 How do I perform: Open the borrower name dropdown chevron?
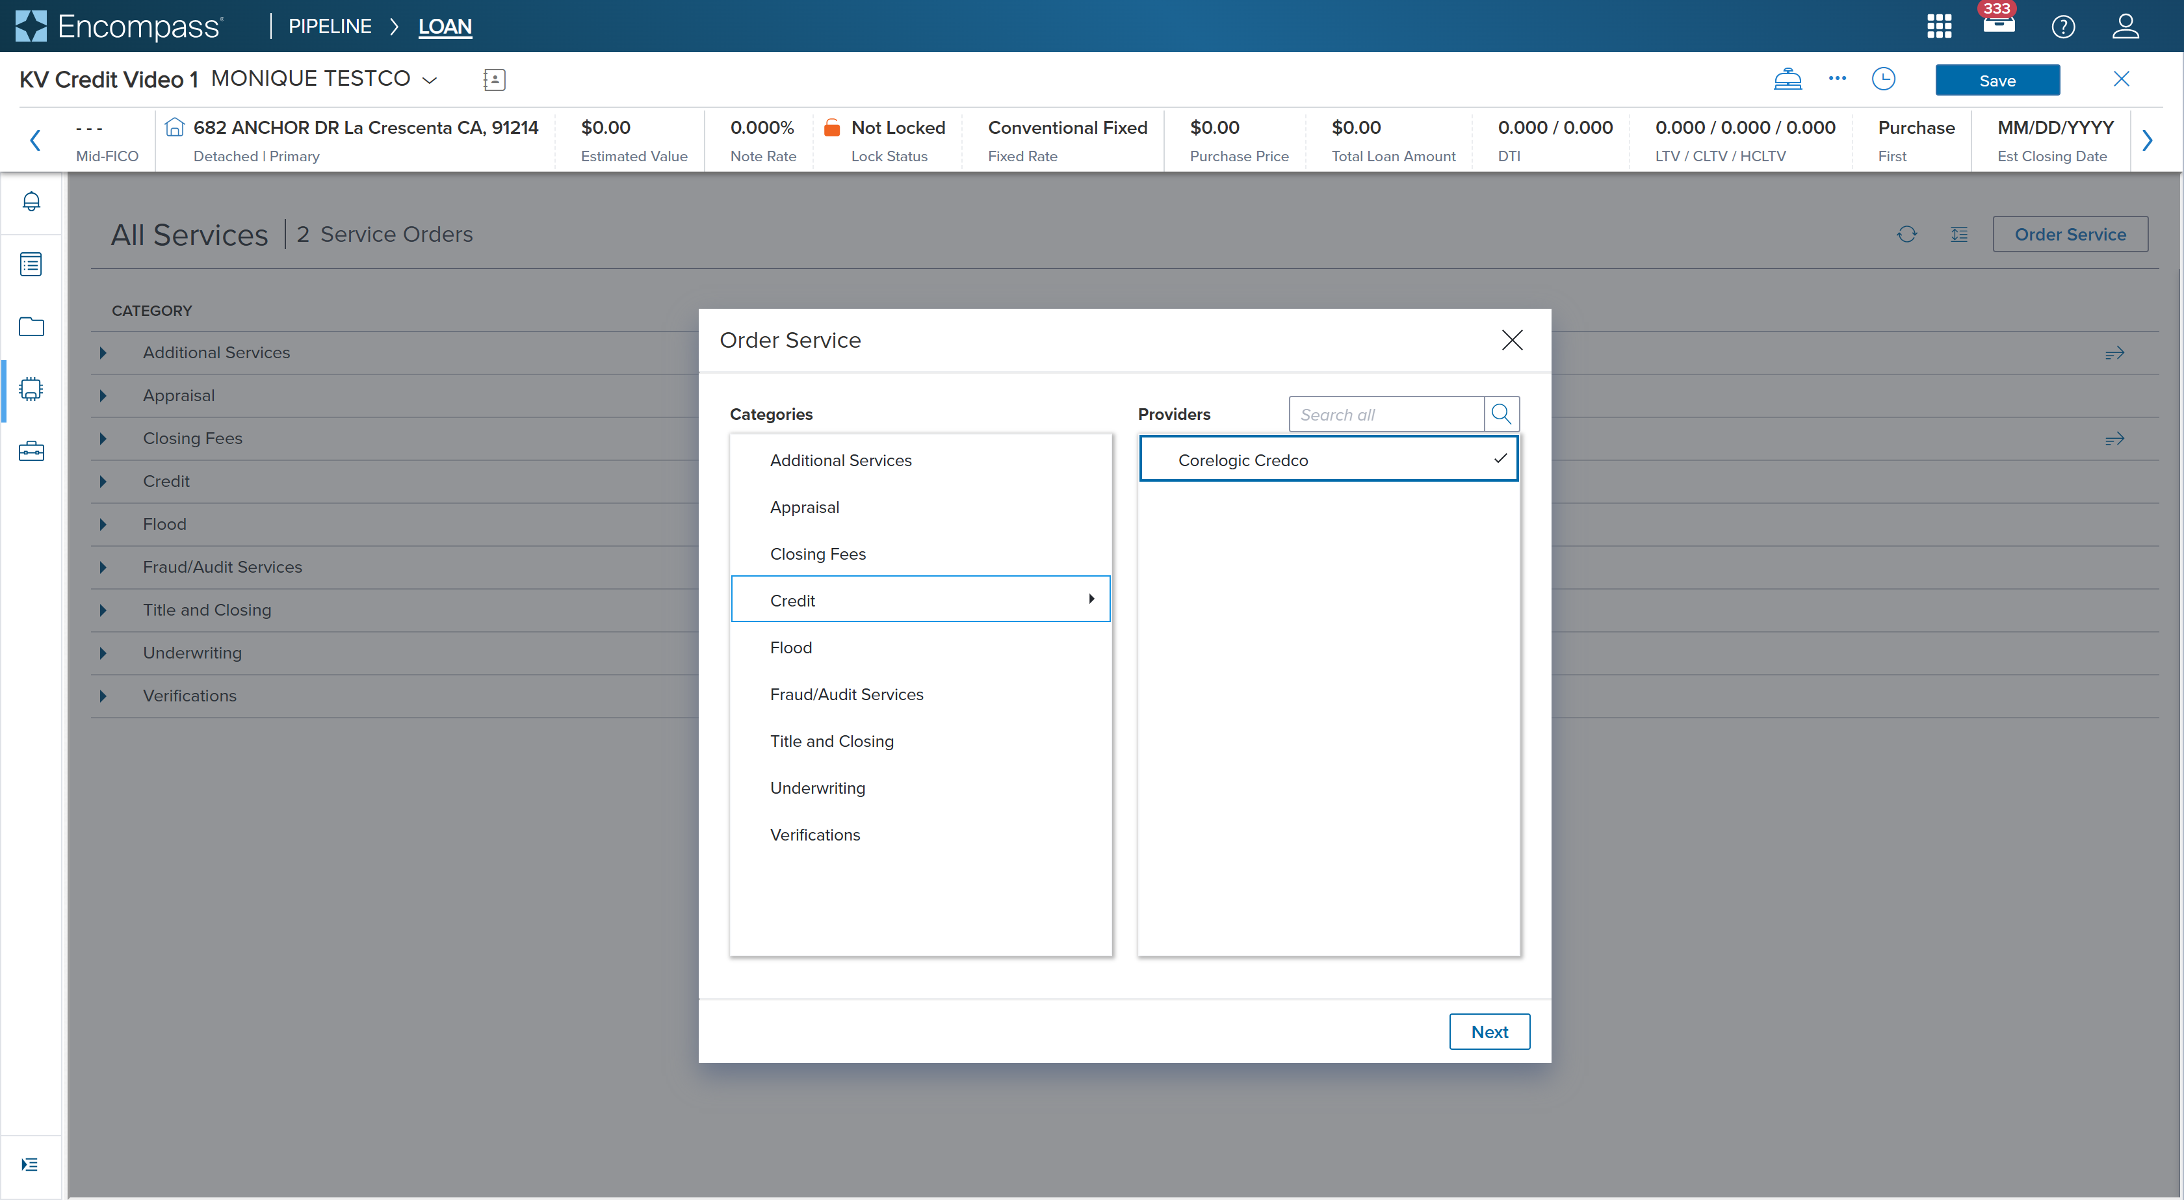click(x=430, y=80)
